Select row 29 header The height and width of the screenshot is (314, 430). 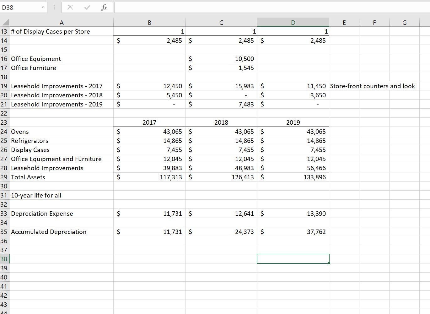(4, 177)
